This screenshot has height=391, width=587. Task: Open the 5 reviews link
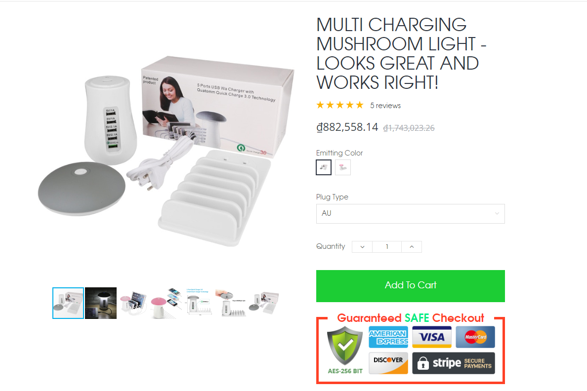pyautogui.click(x=385, y=106)
